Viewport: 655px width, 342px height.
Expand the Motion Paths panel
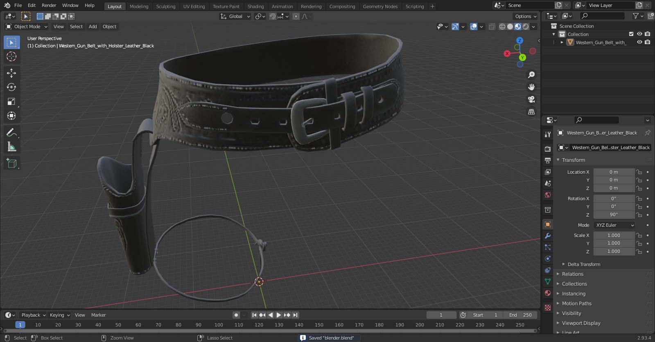click(576, 304)
